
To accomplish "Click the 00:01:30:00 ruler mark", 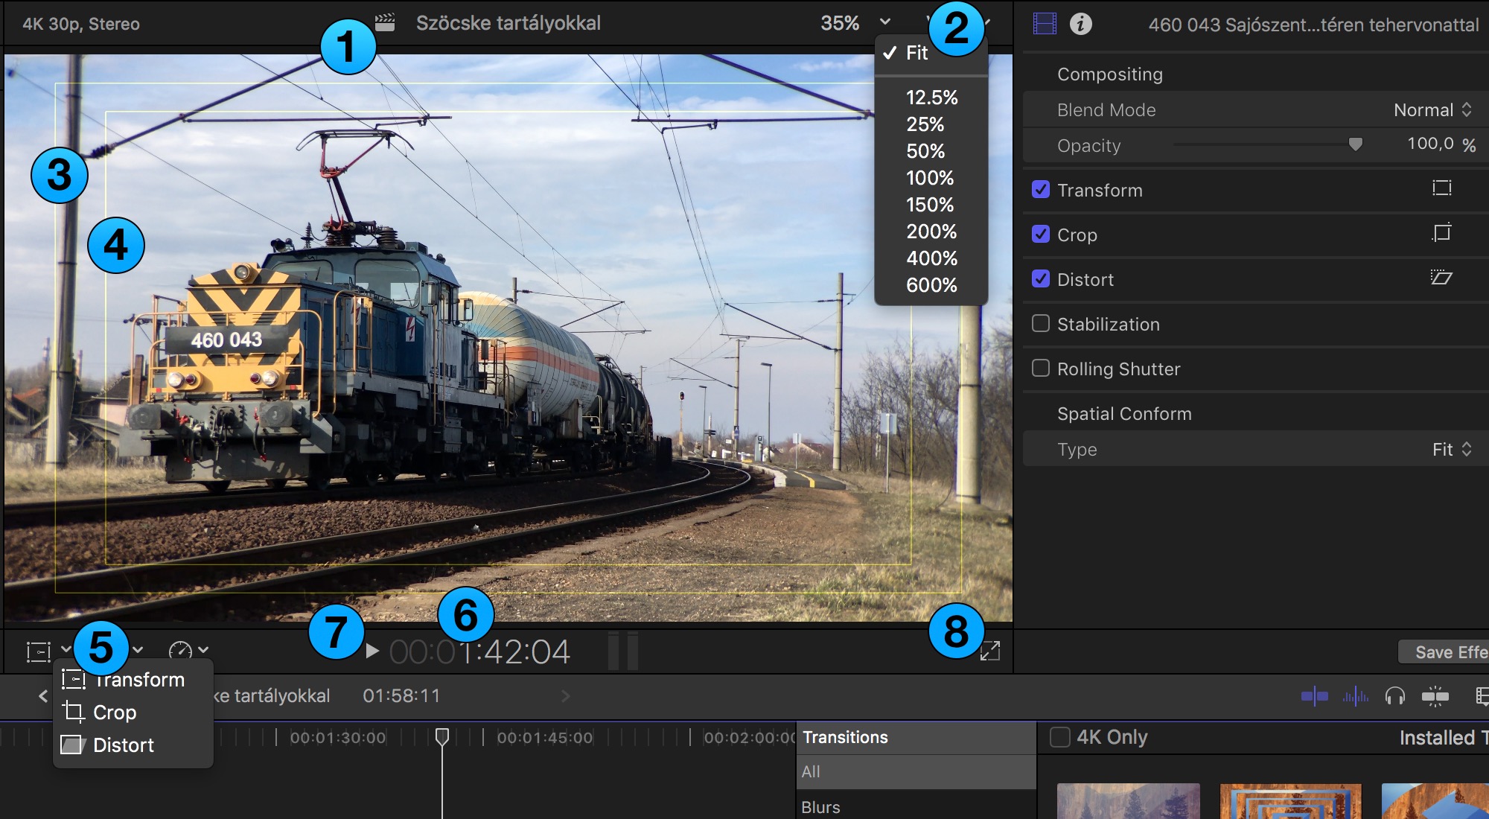I will (x=338, y=738).
